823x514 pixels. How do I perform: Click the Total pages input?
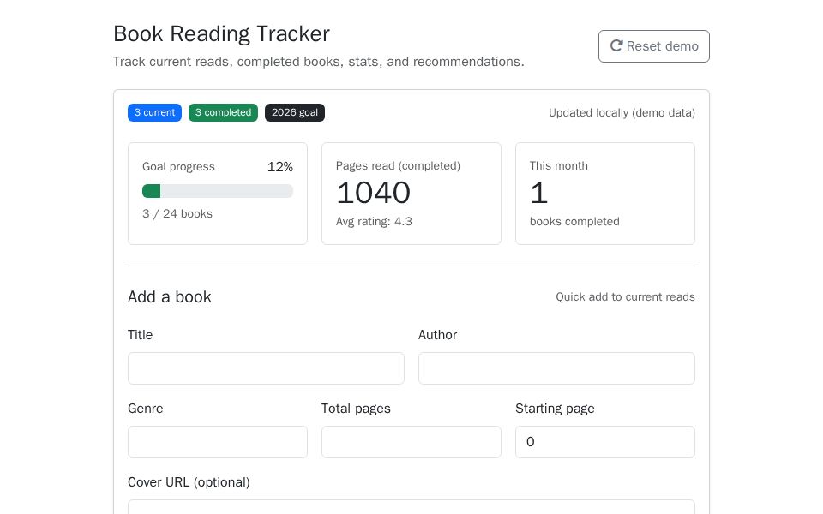(411, 442)
